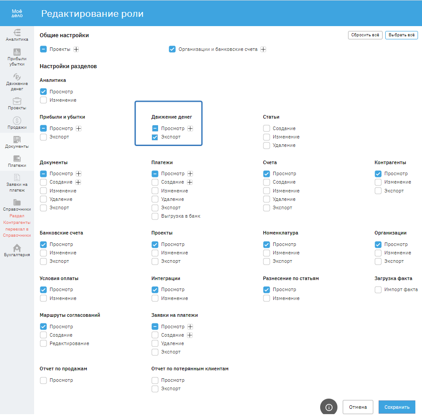
Task: Check Выгрузка в банк under Платежи
Action: pyautogui.click(x=155, y=216)
